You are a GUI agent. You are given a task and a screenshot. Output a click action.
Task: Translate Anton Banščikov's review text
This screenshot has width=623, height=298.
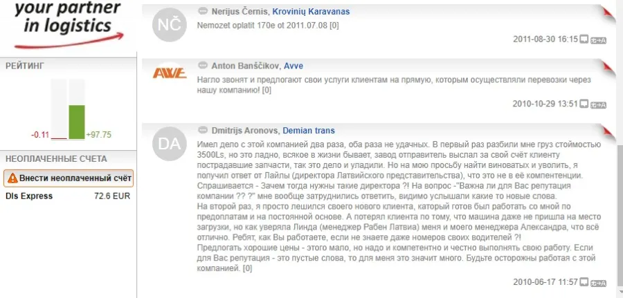(598, 104)
